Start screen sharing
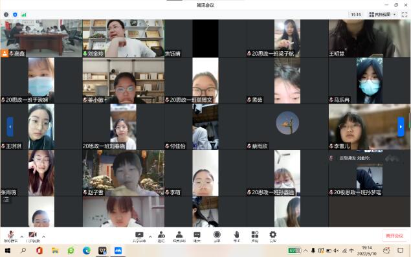This screenshot has width=411, height=257. click(x=139, y=236)
